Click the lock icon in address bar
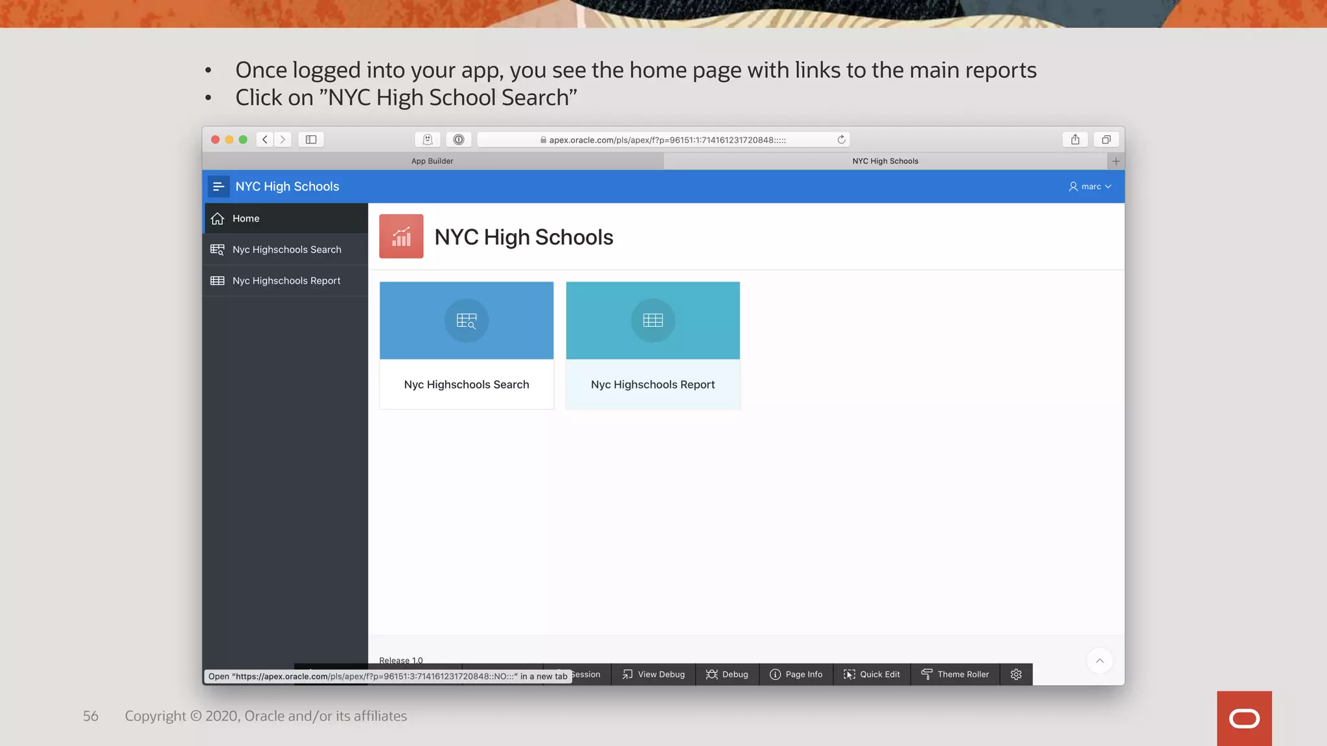 pyautogui.click(x=543, y=140)
